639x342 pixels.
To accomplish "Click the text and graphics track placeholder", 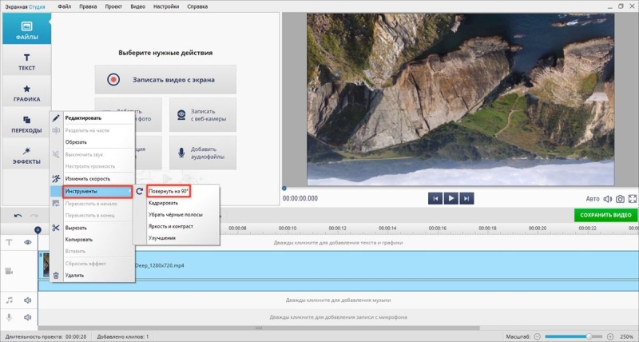I will (x=338, y=243).
